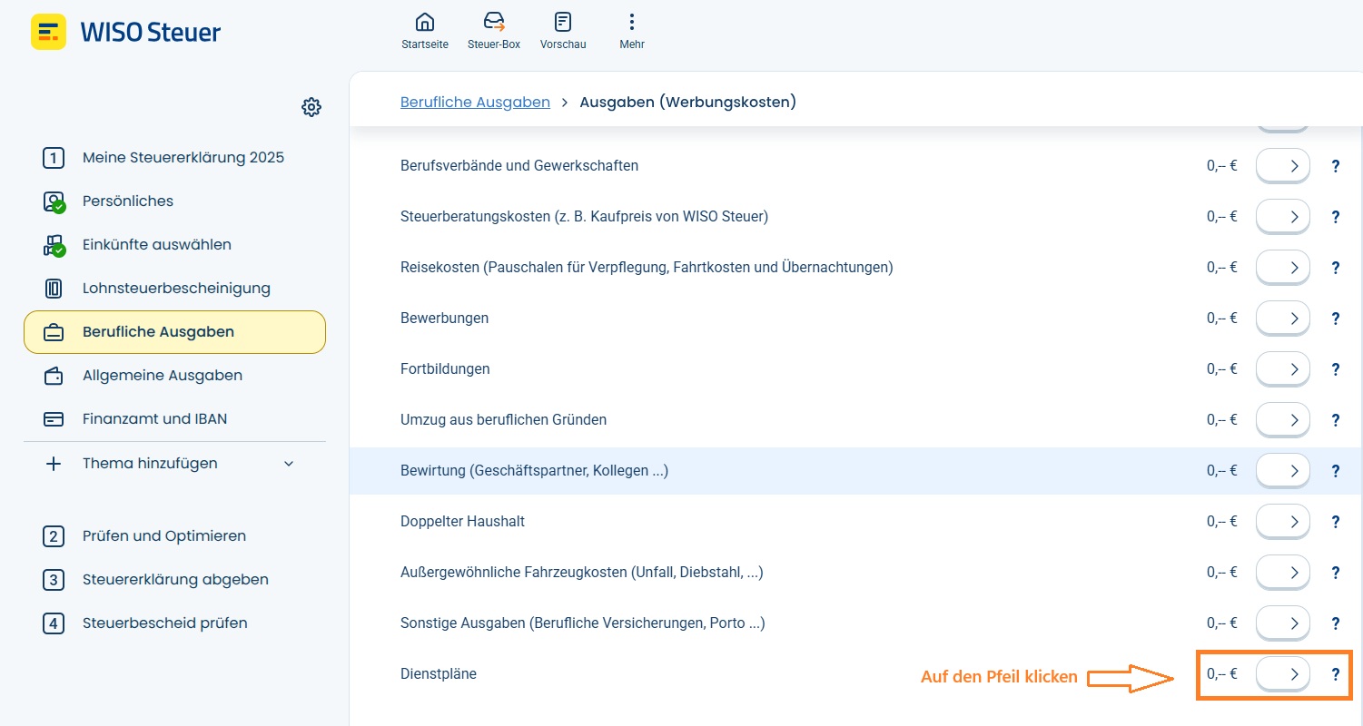Open Fortbildungen arrow button

1283,369
